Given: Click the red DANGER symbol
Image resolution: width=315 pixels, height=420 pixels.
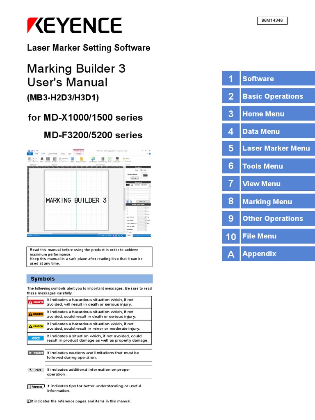Looking at the screenshot, I should [36, 302].
